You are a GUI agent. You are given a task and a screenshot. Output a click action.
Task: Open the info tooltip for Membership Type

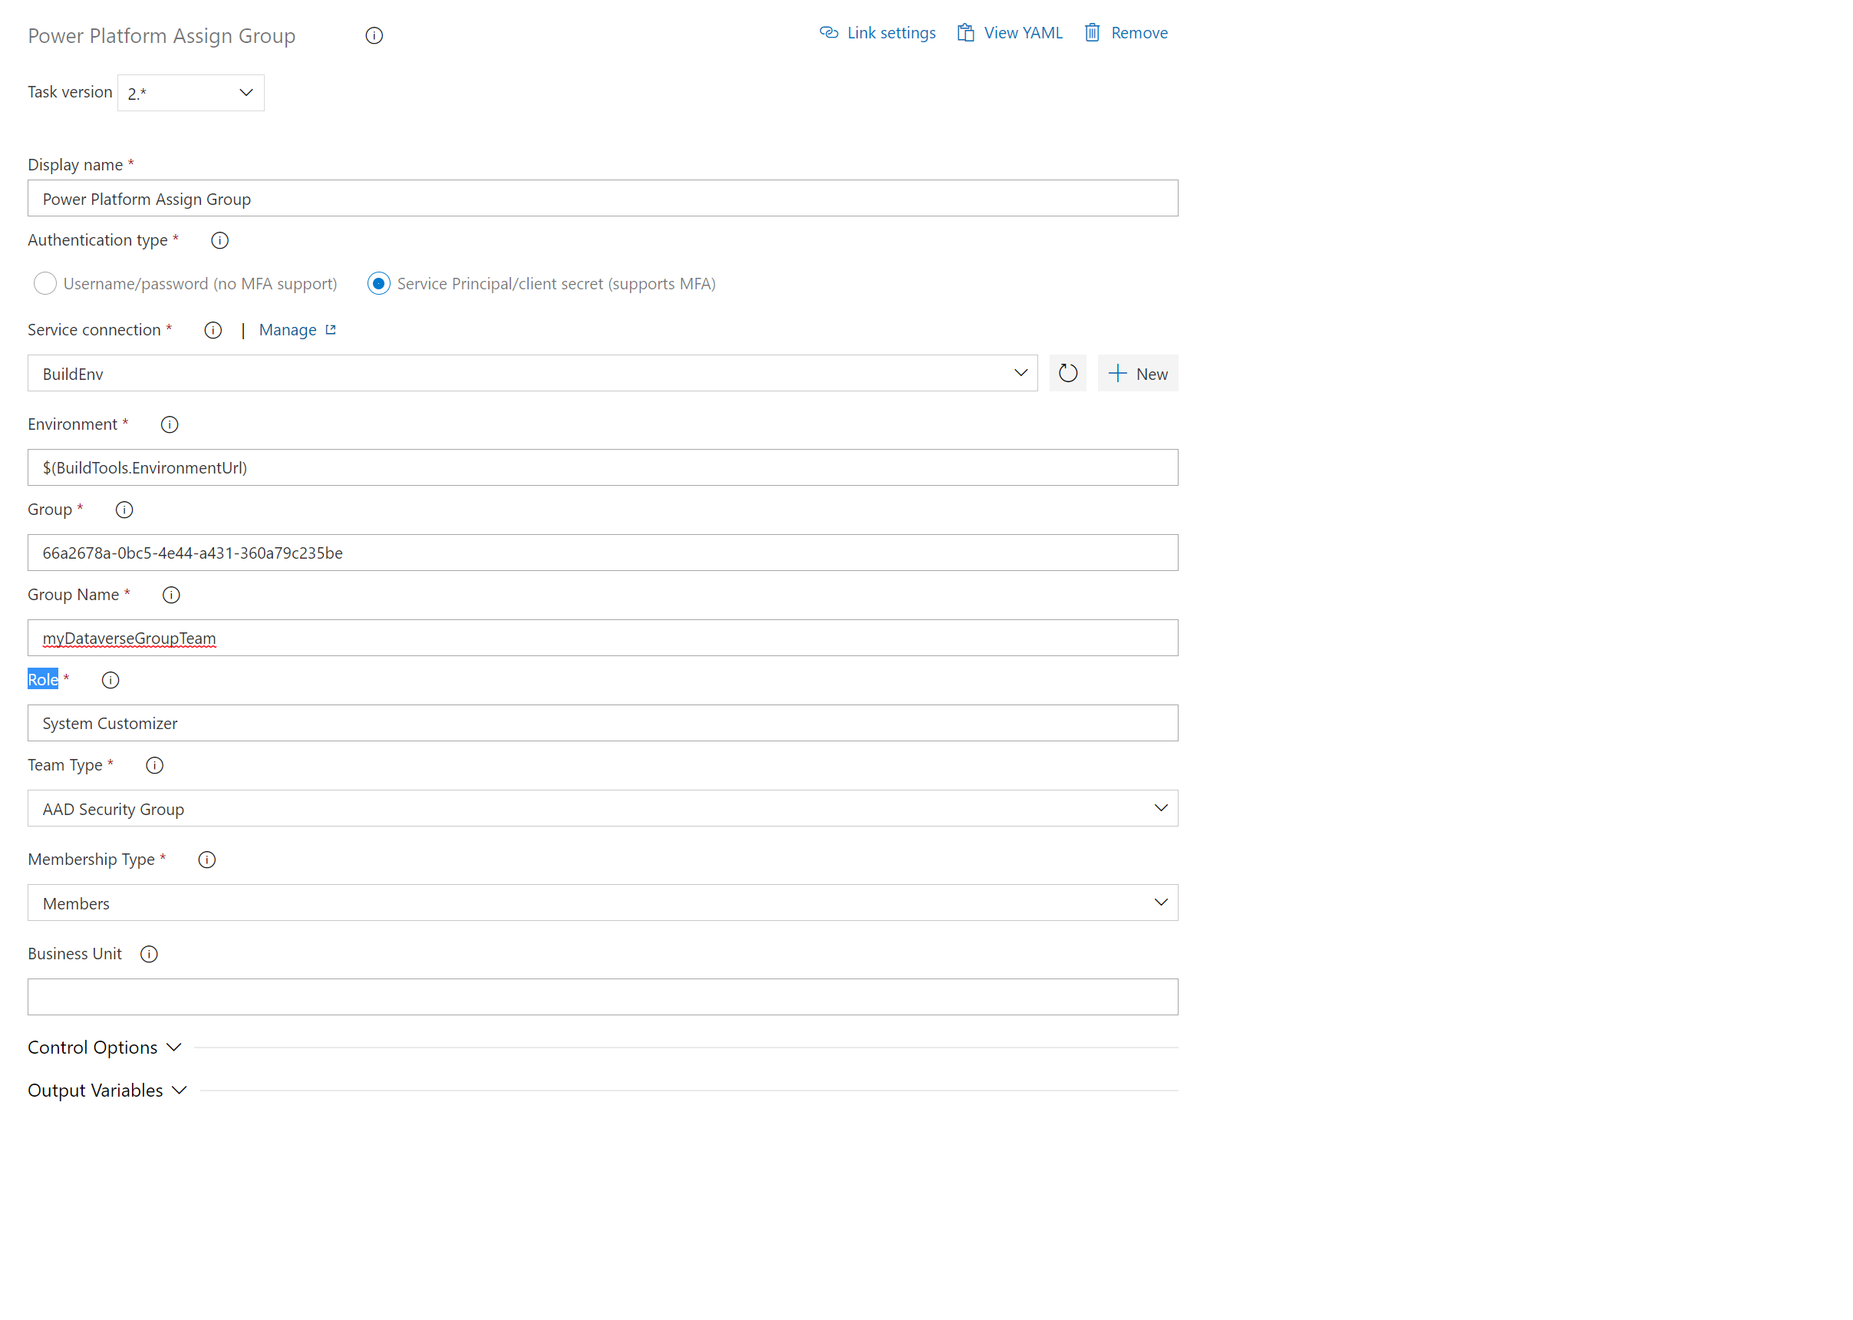tap(206, 859)
